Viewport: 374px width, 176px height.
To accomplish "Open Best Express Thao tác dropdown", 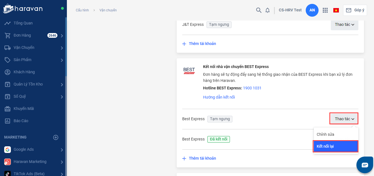I will pos(344,119).
